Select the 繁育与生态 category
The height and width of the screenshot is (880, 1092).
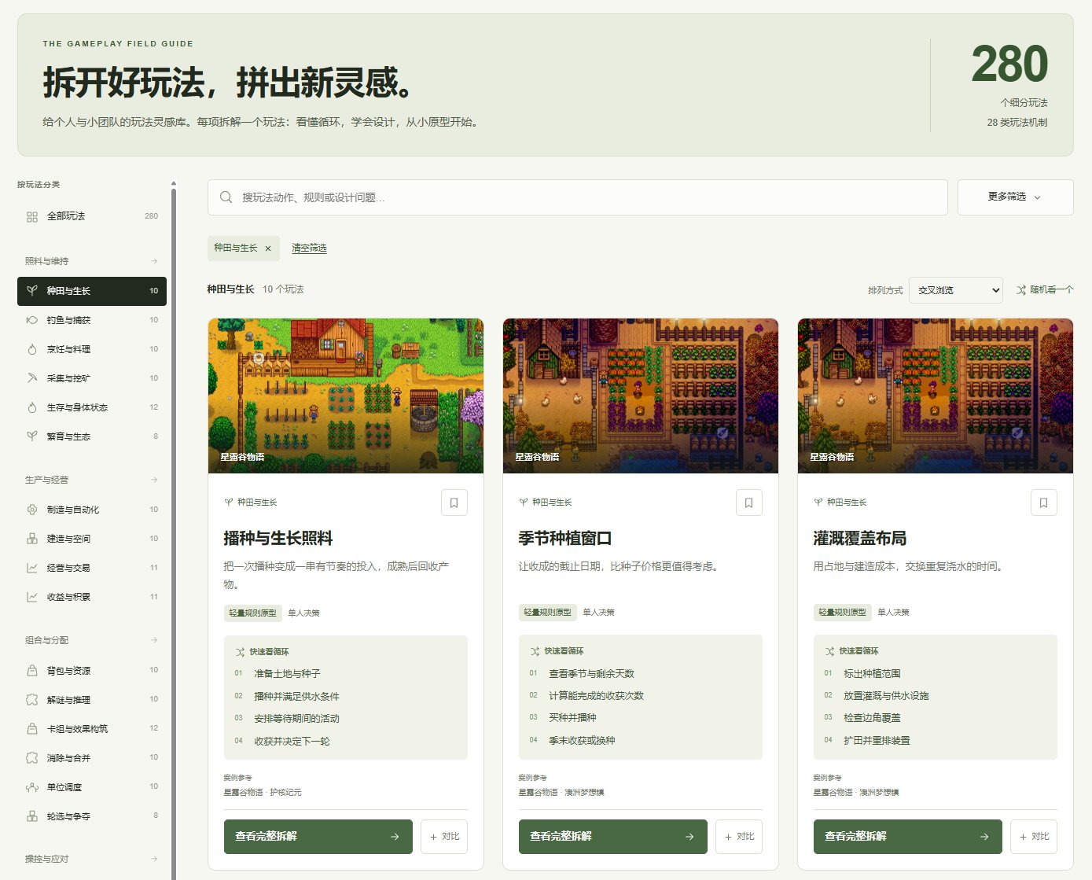[92, 436]
